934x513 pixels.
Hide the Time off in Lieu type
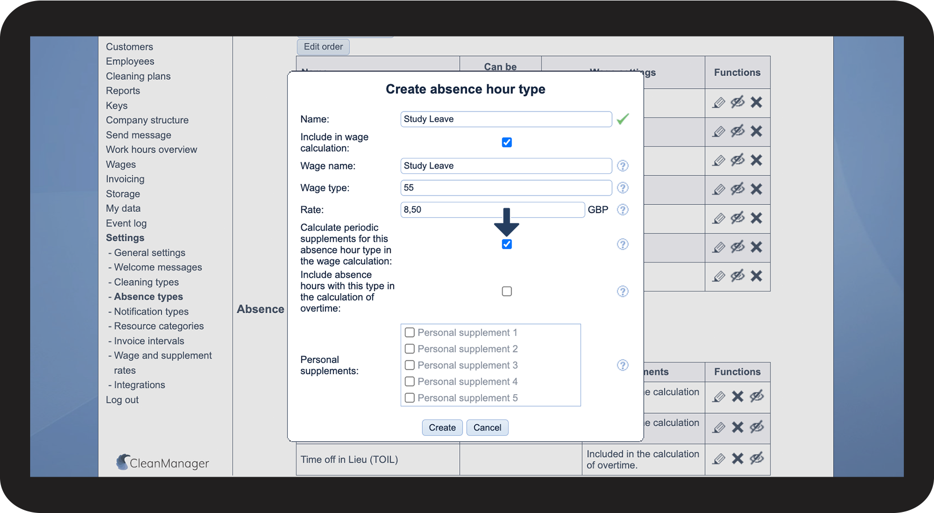[756, 459]
